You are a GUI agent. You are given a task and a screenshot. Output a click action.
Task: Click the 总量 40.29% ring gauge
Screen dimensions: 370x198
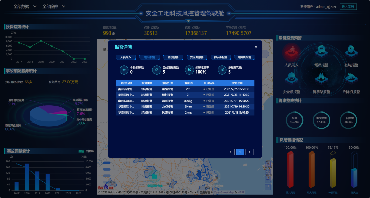pos(295,120)
